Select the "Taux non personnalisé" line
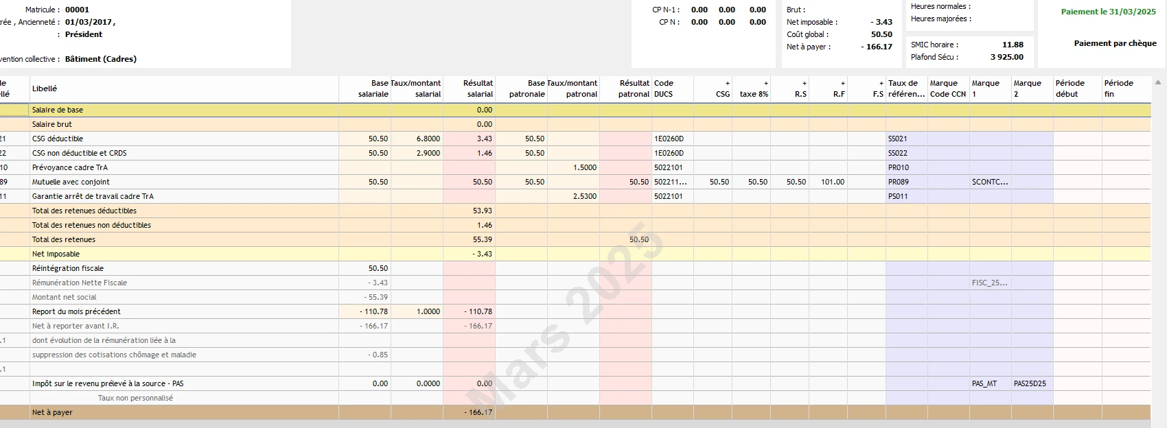 tap(135, 398)
